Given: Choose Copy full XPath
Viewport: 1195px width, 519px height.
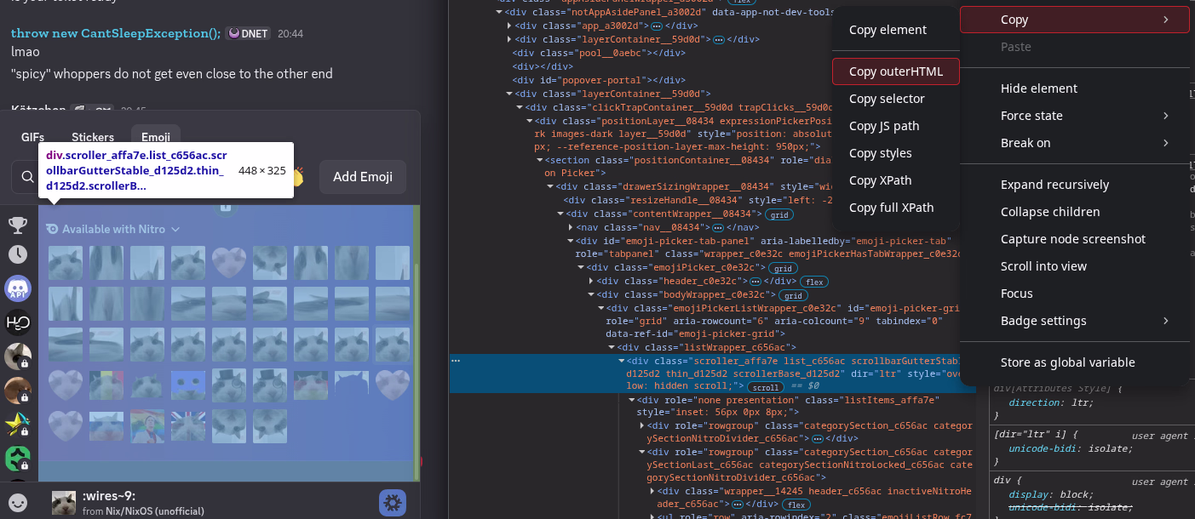Looking at the screenshot, I should (896, 208).
